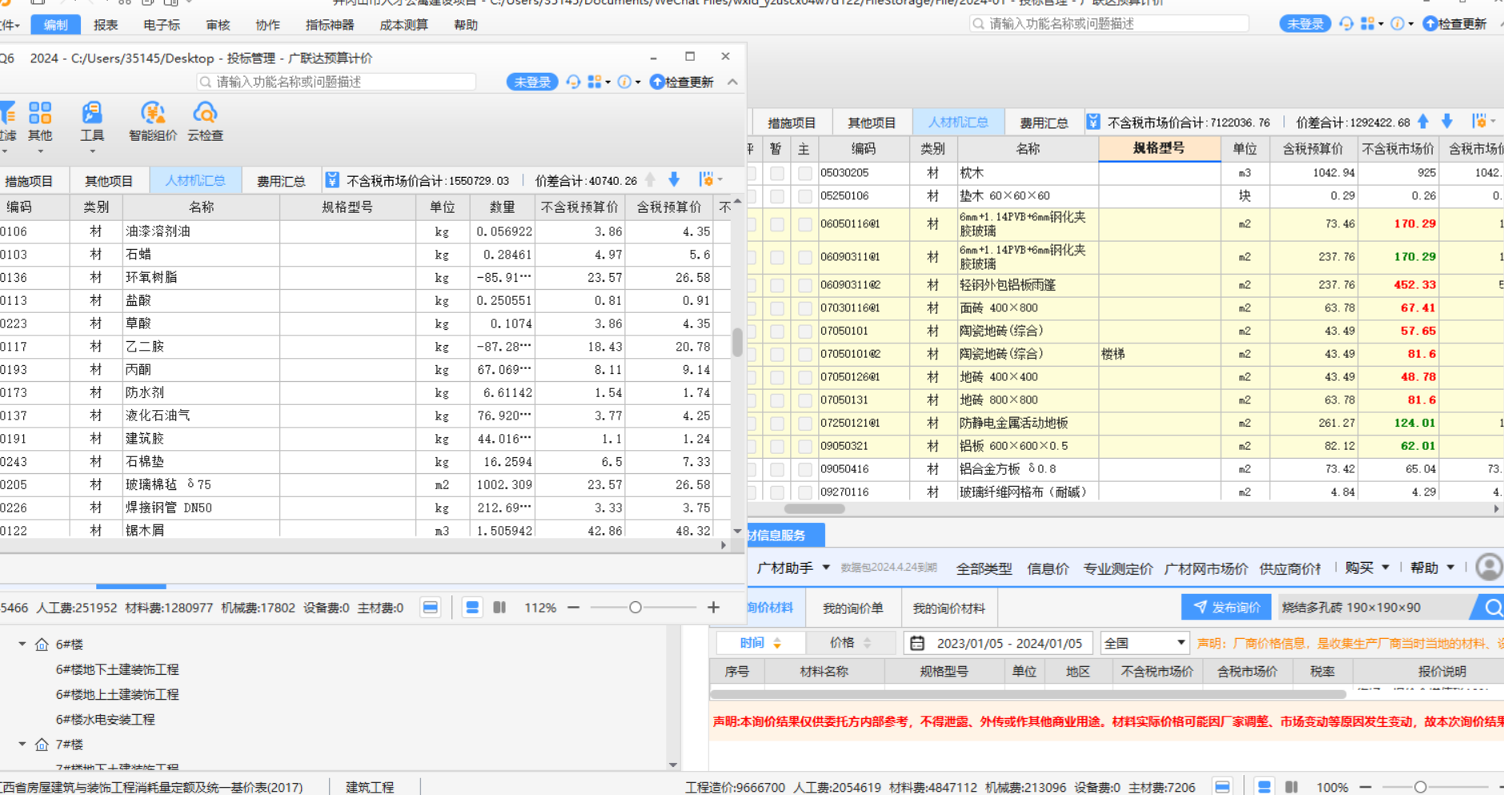Image resolution: width=1504 pixels, height=795 pixels.
Task: Click blue down arrow in background window tab bar
Action: (1447, 122)
